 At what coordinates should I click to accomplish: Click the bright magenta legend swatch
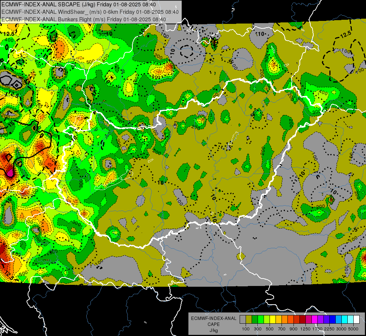315,320
